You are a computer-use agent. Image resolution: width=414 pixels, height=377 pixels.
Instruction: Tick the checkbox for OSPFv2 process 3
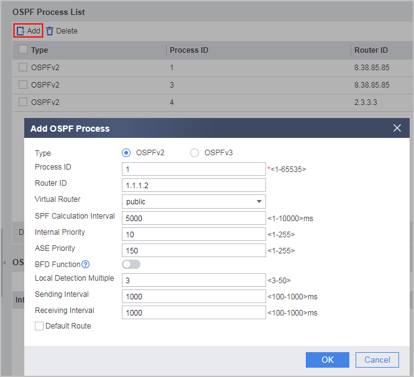(x=23, y=84)
